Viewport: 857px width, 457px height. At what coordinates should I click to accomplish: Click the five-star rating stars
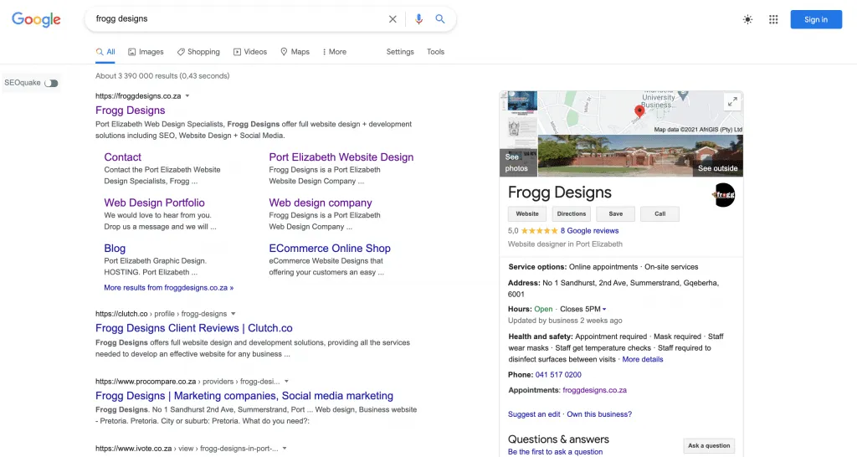point(540,231)
